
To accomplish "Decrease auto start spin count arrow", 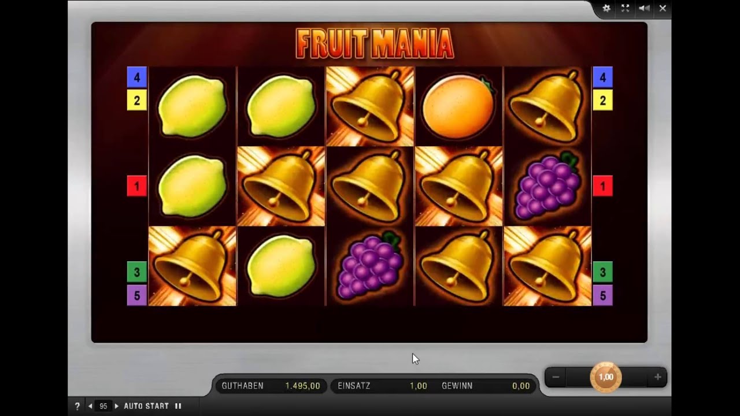I will coord(90,406).
